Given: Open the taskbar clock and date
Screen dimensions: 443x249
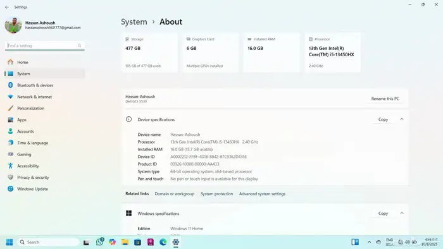Looking at the screenshot, I should click(430, 242).
